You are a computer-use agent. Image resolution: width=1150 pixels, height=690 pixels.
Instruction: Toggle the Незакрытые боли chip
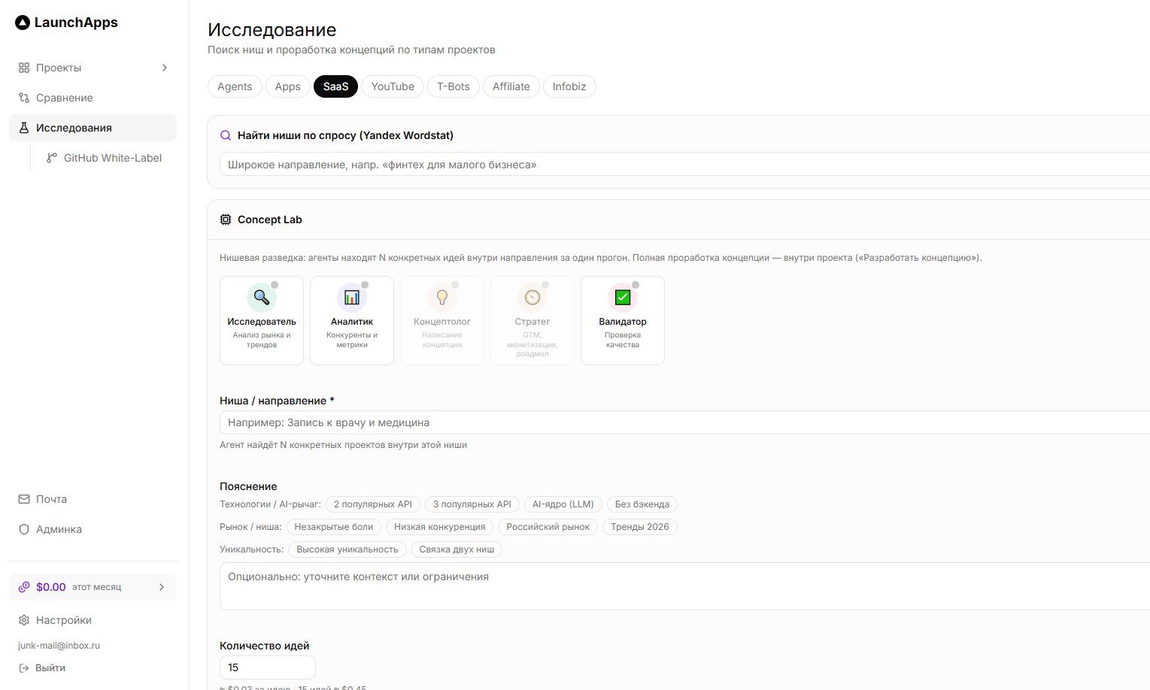click(334, 527)
